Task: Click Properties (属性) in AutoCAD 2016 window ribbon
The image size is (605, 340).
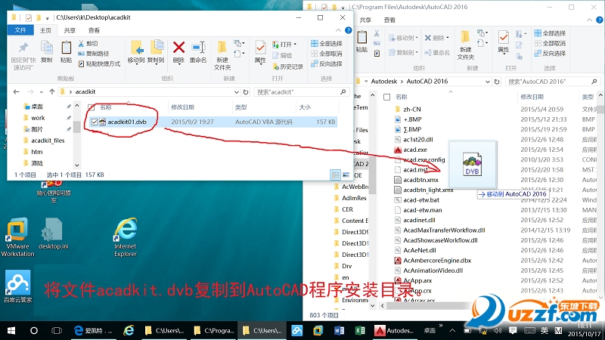Action: pos(504,42)
